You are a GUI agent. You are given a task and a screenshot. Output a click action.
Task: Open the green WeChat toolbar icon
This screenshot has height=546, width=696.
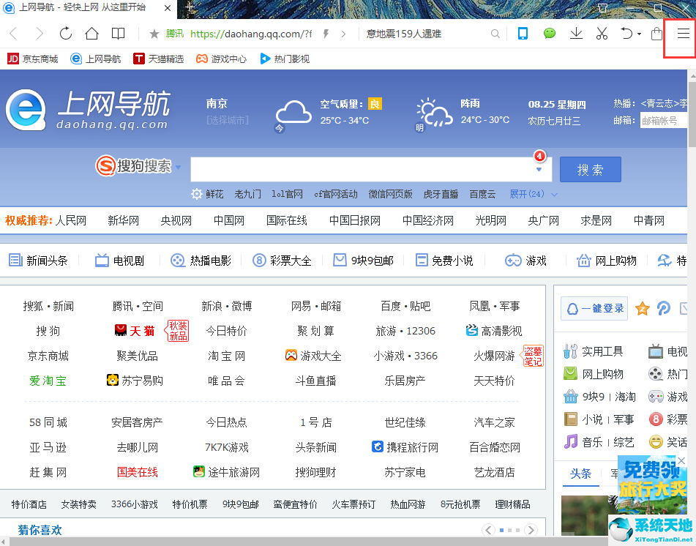click(x=550, y=33)
